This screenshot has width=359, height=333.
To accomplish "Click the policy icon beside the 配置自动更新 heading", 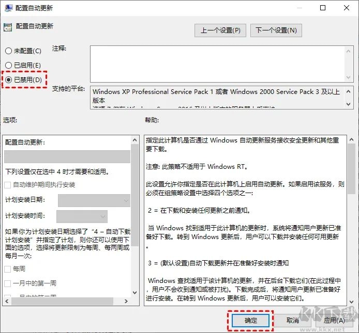I will [8, 27].
